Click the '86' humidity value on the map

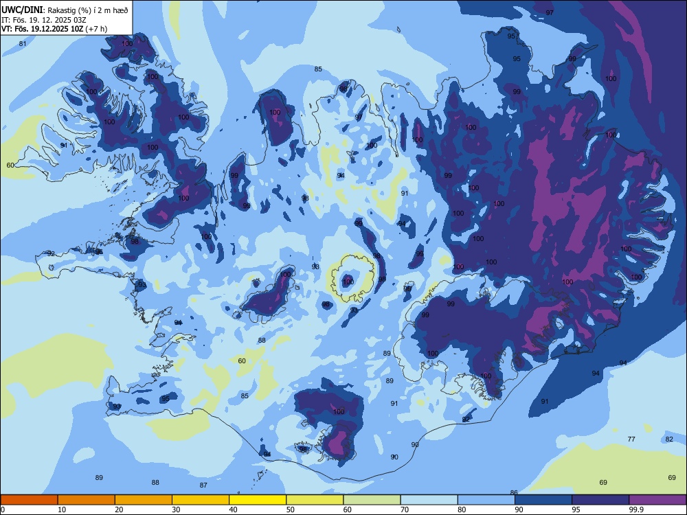[514, 492]
